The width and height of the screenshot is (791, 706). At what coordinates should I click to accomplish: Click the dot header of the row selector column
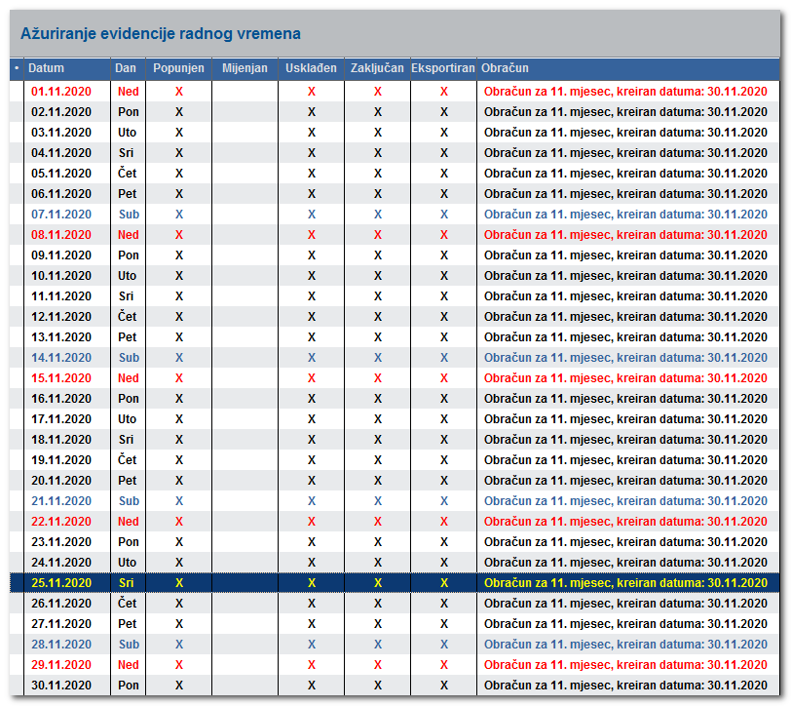(17, 68)
